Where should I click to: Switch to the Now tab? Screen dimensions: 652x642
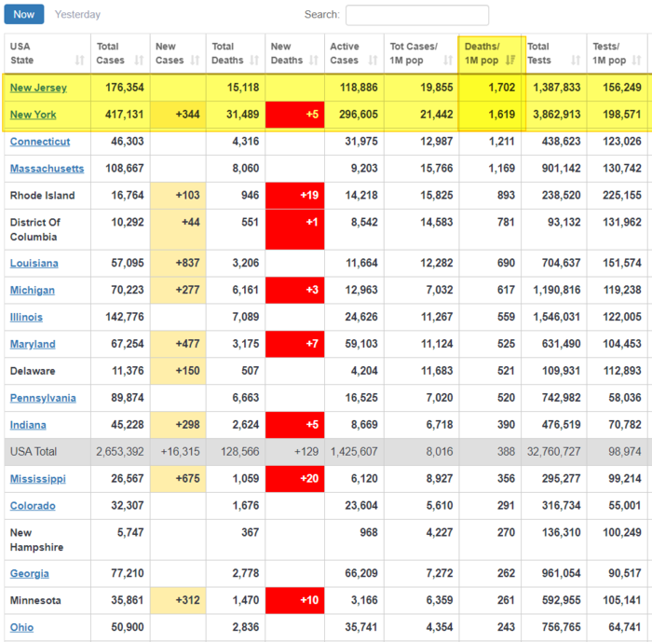[x=24, y=14]
